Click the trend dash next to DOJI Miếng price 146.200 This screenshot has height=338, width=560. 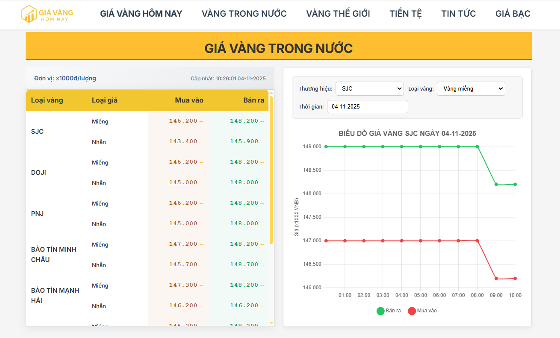point(201,162)
